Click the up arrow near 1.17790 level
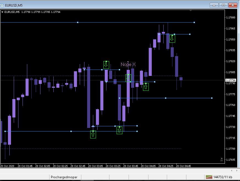Screen dimensions: 240x181 pyautogui.click(x=146, y=87)
